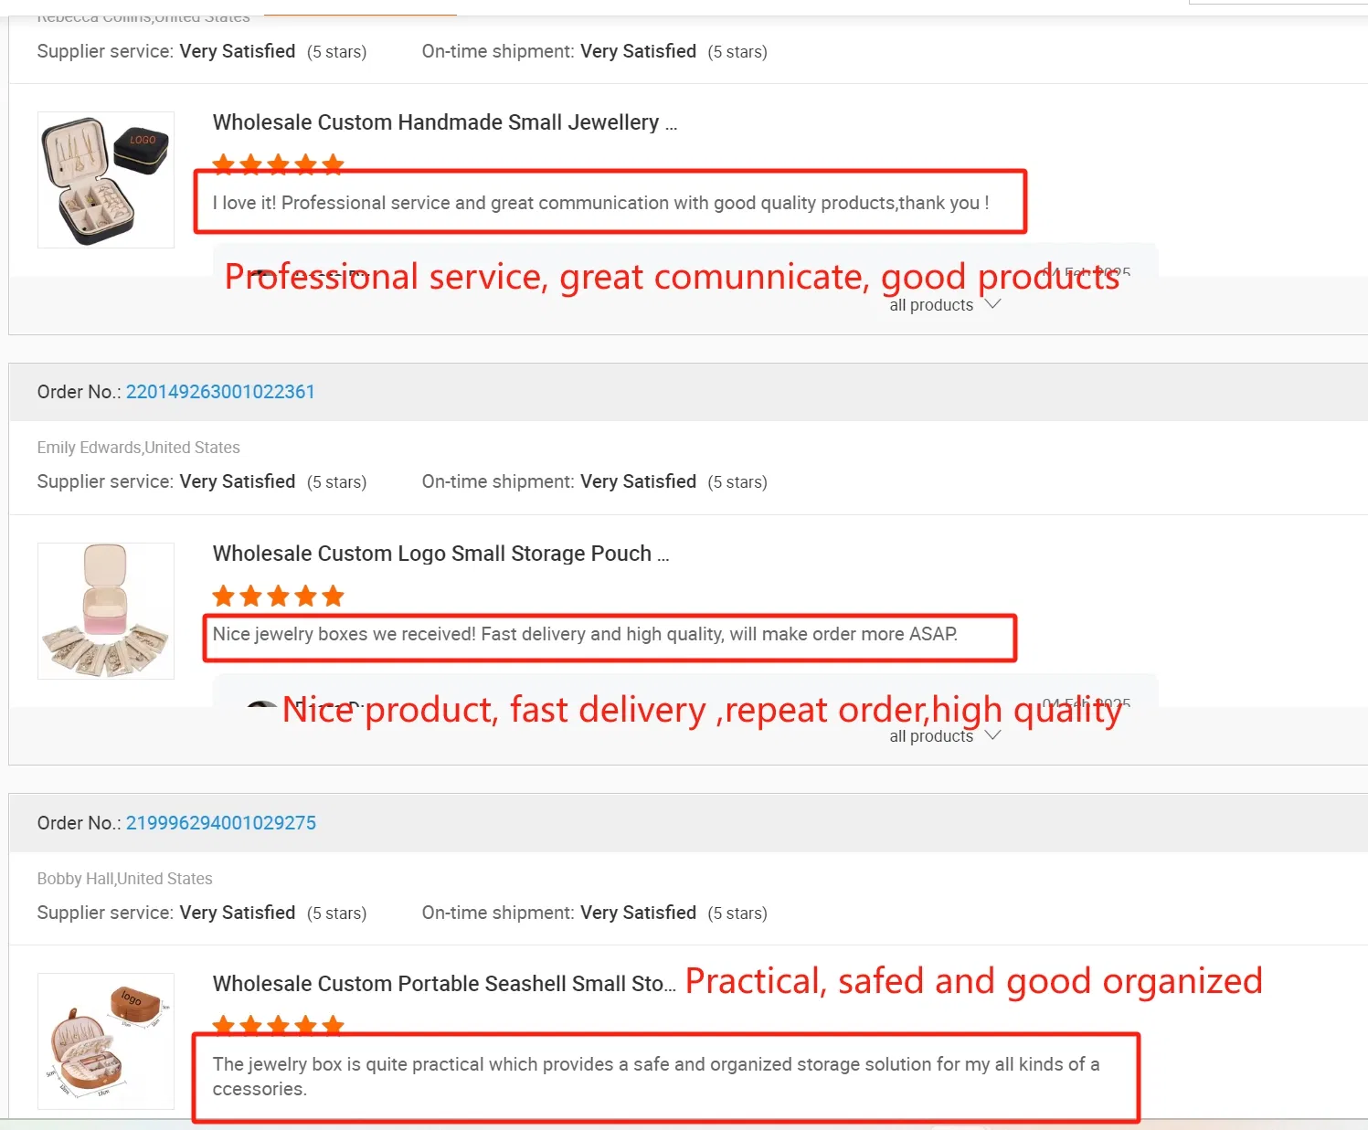Click the brown seashell storage box thumbnail
This screenshot has width=1368, height=1130.
pos(106,1041)
